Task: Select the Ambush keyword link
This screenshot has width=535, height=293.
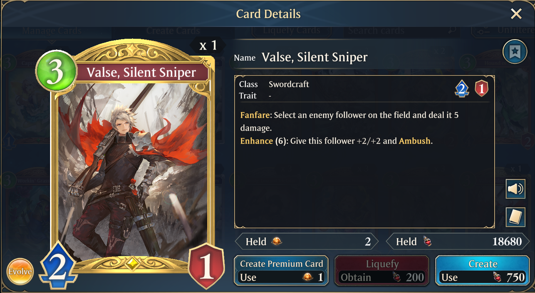Action: coord(414,141)
